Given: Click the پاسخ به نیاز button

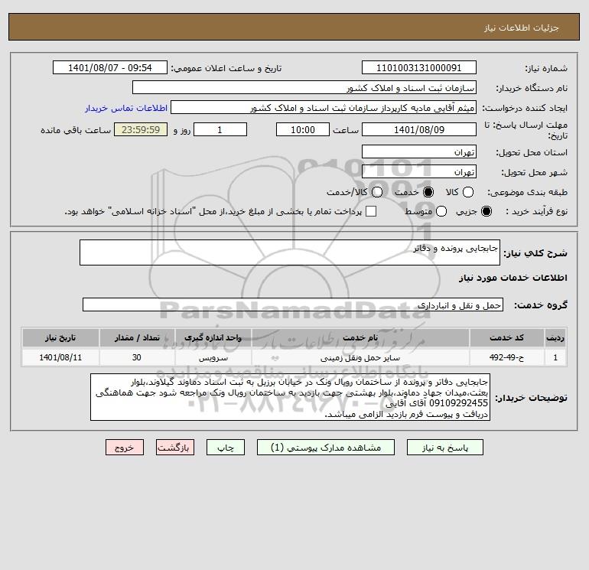Looking at the screenshot, I should [445, 448].
